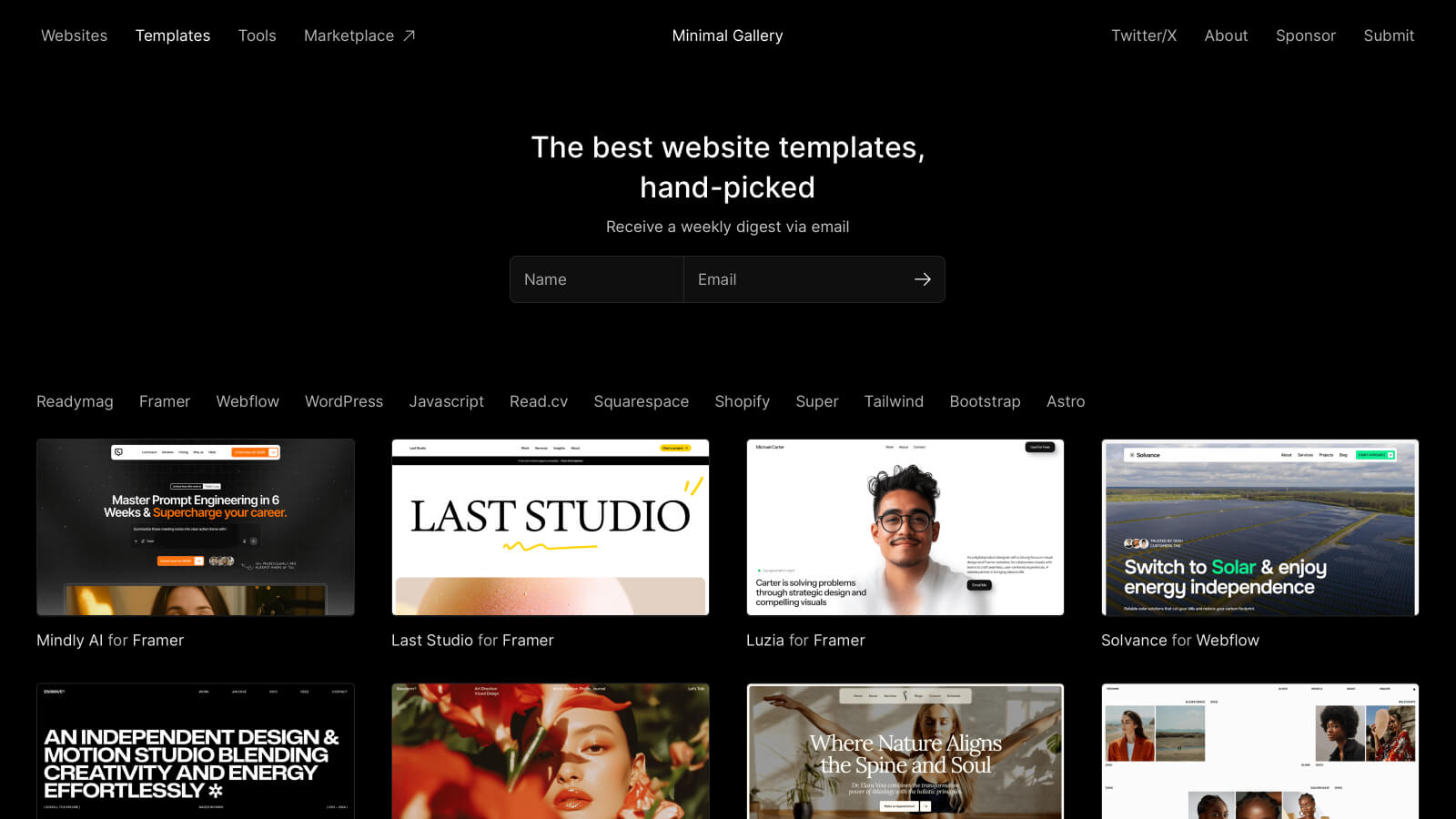Submit the email signup arrow button
This screenshot has width=1456, height=819.
coord(922,279)
